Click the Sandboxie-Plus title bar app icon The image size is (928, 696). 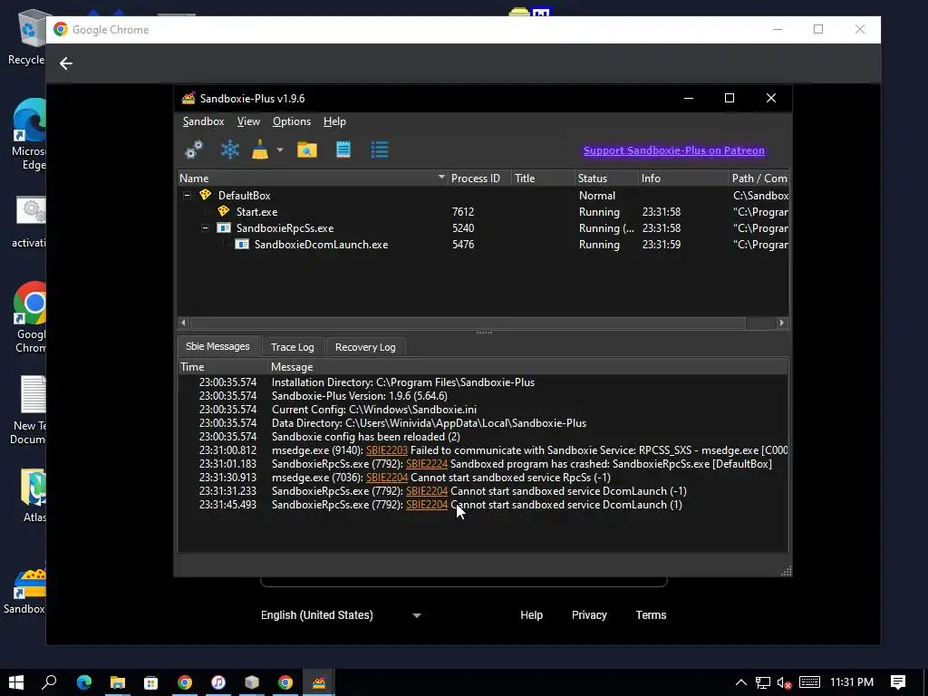[x=188, y=98]
